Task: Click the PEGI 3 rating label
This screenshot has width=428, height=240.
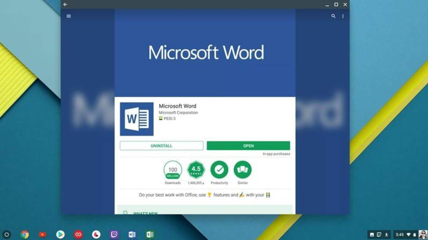Action: click(167, 118)
